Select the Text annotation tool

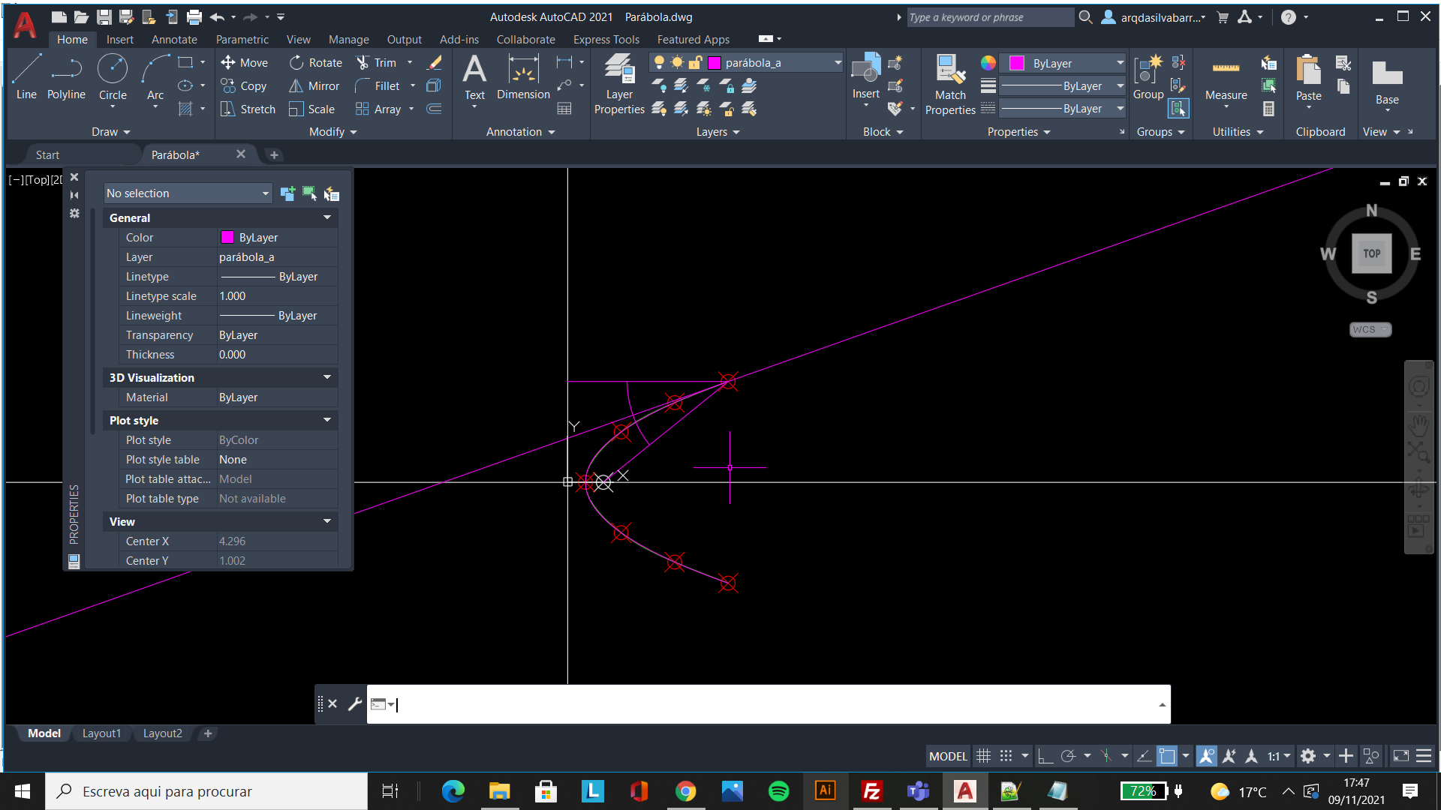(x=474, y=76)
